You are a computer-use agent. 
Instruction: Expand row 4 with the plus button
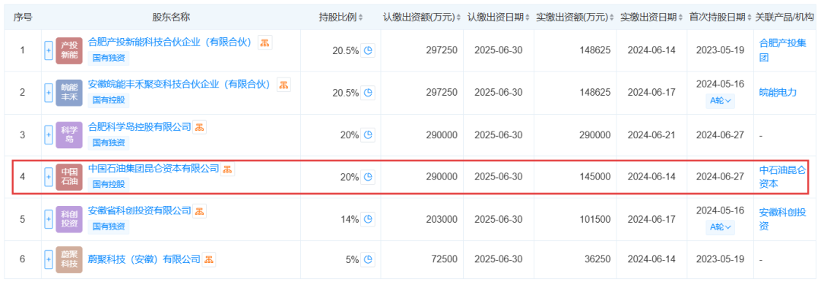49,177
